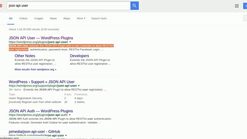Click '[resolved] Register user from other website' topic
The height and width of the screenshot is (139, 247).
pyautogui.click(x=35, y=102)
